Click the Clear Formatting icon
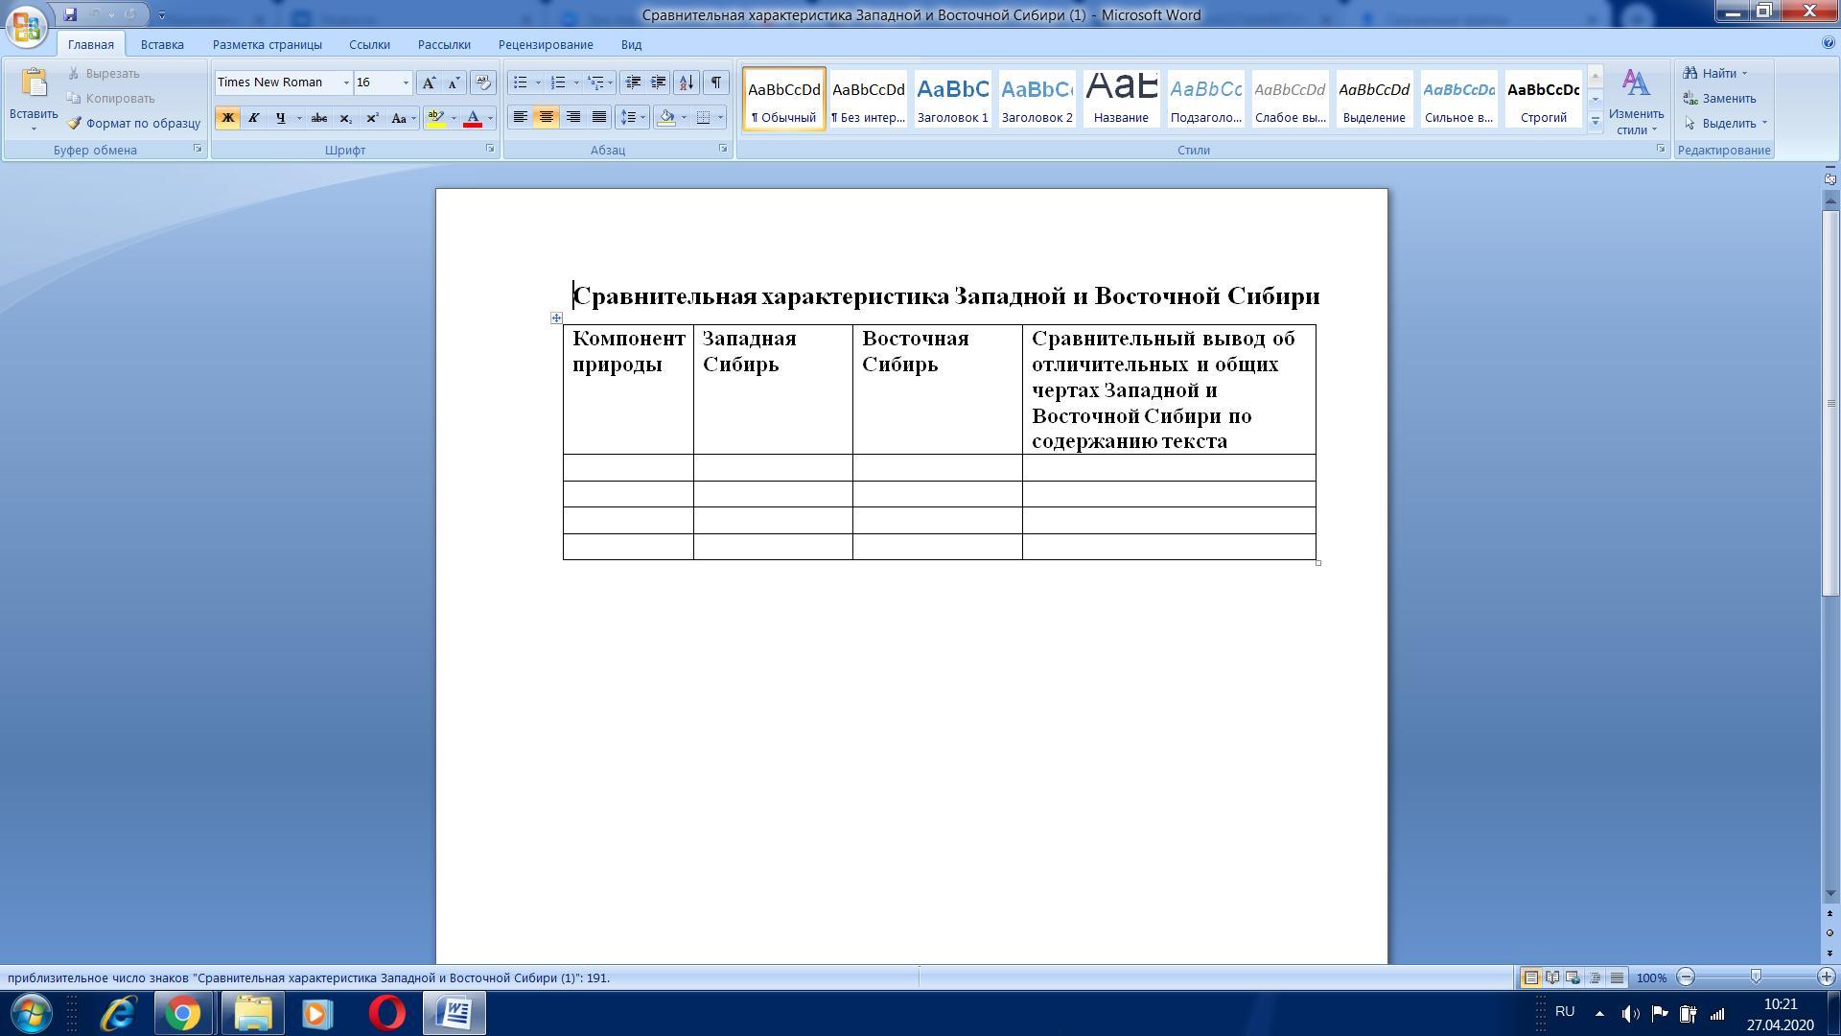 click(x=482, y=82)
